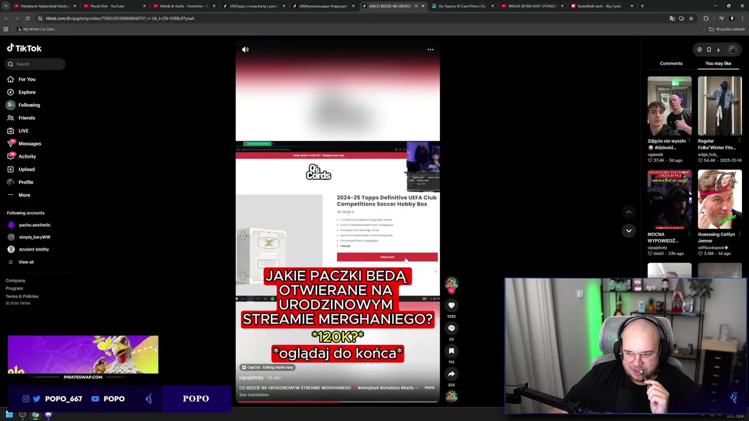Click the phone app icon top-right
Screen dimensions: 749x421
(x=709, y=50)
